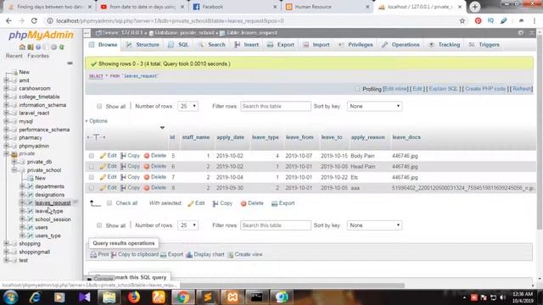The height and width of the screenshot is (305, 543).
Task: Open upper Number of rows dropdown
Action: pyautogui.click(x=188, y=106)
